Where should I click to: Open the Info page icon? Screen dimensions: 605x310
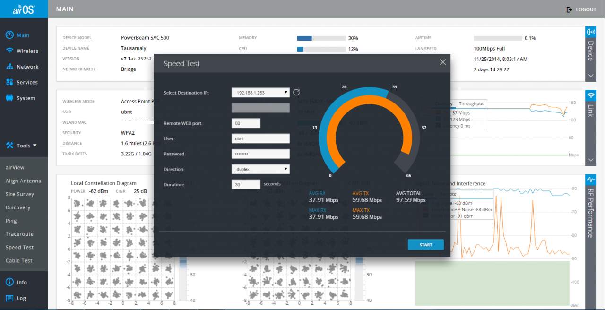pos(9,282)
